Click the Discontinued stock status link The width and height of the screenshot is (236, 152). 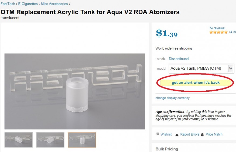click(x=179, y=59)
